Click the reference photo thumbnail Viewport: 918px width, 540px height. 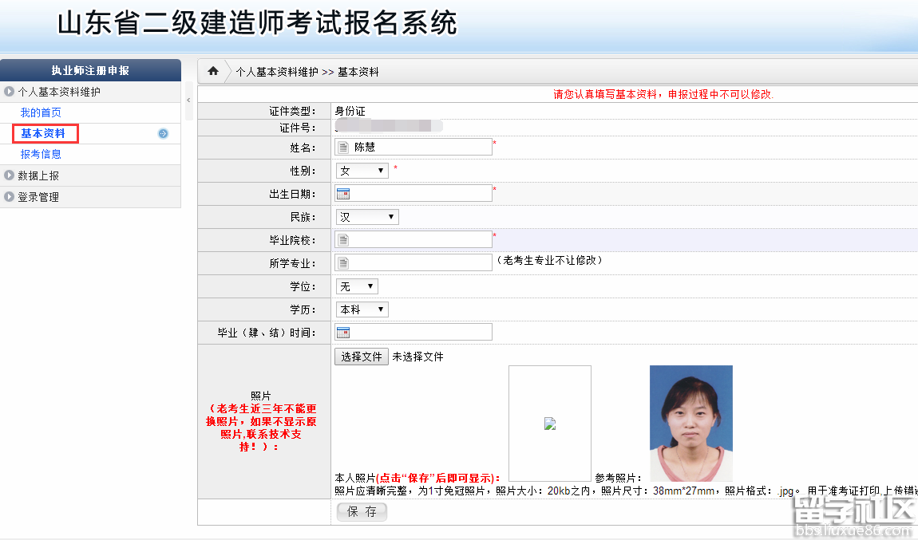point(690,424)
